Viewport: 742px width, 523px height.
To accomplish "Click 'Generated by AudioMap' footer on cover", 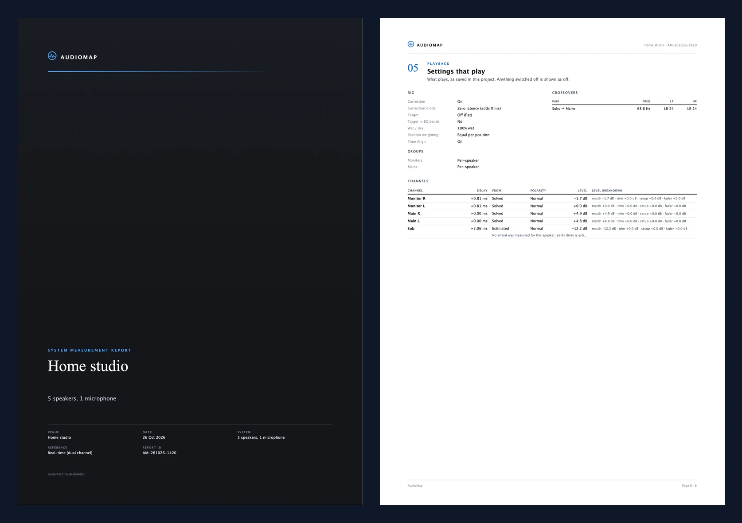I will (x=66, y=474).
